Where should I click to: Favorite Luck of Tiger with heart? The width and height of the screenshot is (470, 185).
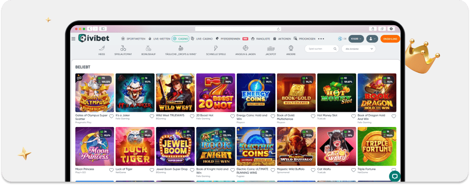click(152, 170)
